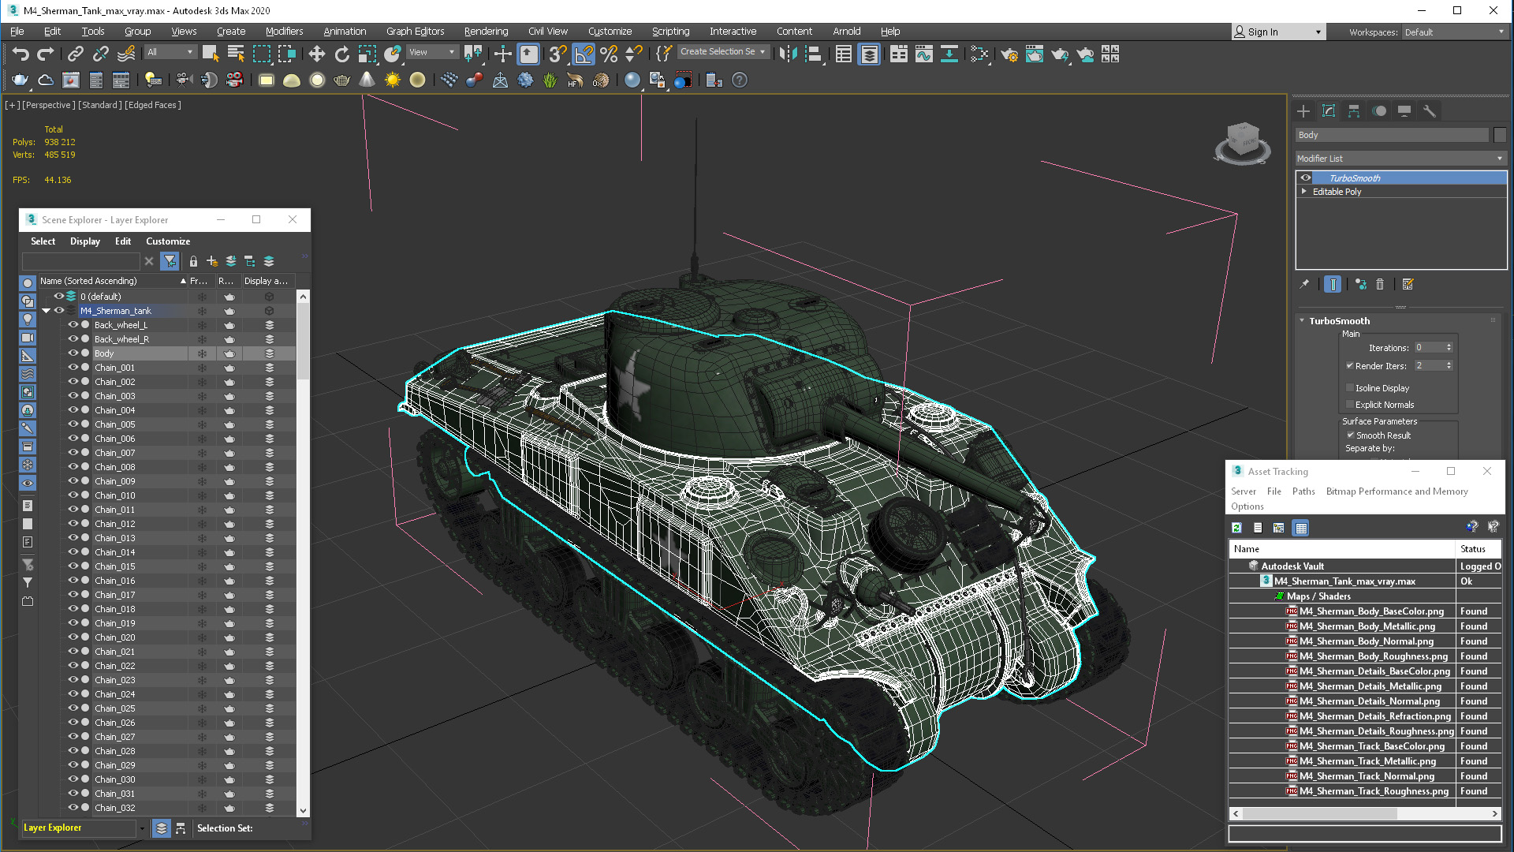Click the Undo arrow in main toolbar
Image resolution: width=1514 pixels, height=852 pixels.
click(x=21, y=54)
